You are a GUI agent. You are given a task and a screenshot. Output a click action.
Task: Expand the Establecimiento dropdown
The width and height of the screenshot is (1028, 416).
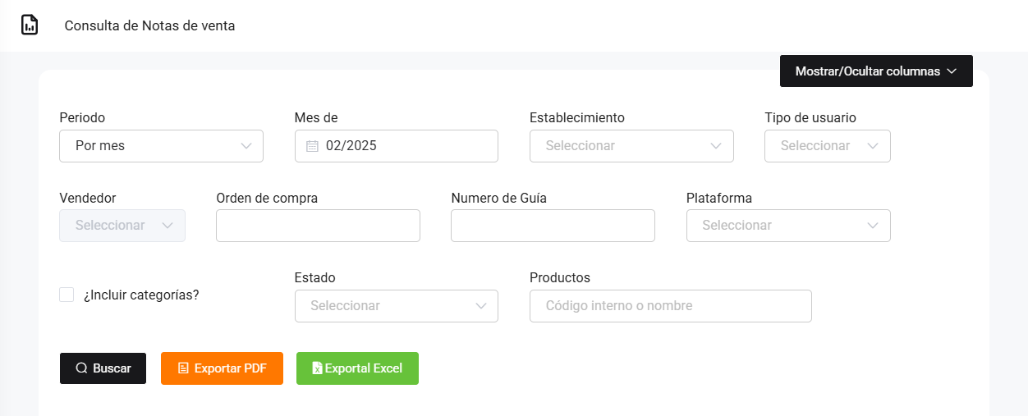tap(631, 146)
